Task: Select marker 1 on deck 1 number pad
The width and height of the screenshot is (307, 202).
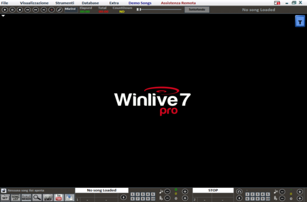Action: tap(132, 194)
